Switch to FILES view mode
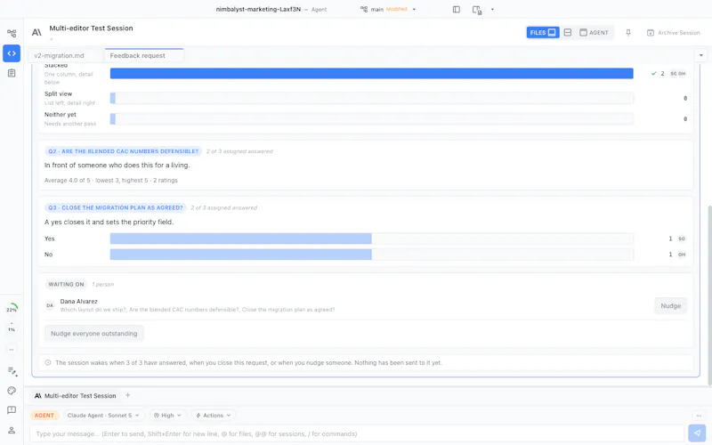The image size is (712, 445). (x=543, y=32)
